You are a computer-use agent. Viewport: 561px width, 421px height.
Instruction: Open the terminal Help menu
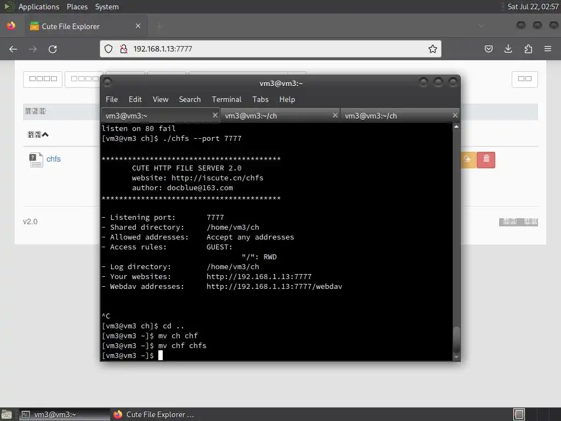(287, 100)
